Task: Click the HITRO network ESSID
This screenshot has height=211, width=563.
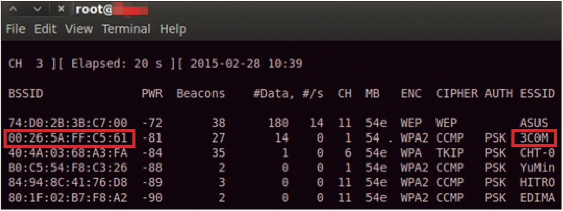Action: (537, 183)
